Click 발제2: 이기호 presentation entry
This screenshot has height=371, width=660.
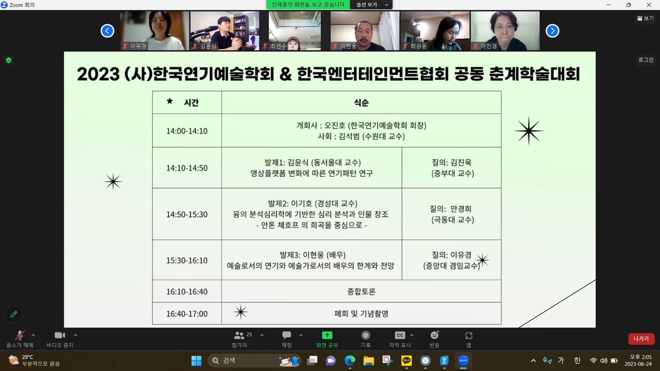pos(312,214)
